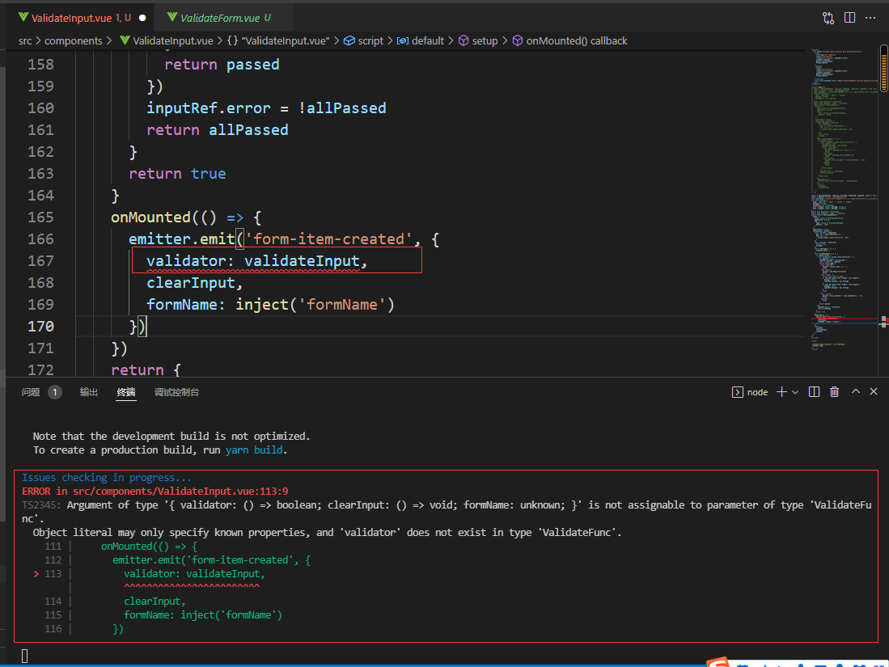Split the editor to the right
Image resolution: width=889 pixels, height=667 pixels.
[849, 17]
